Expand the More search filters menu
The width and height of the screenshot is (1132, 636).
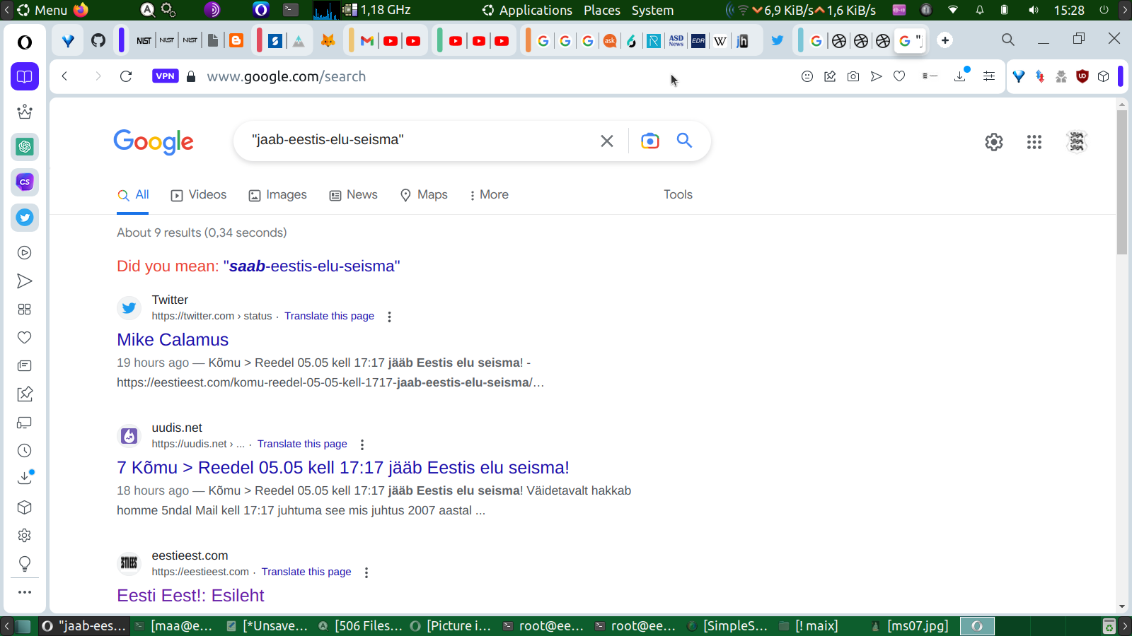pyautogui.click(x=488, y=195)
